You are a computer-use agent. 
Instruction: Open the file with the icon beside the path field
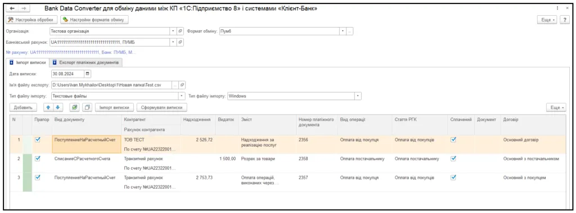(x=182, y=85)
